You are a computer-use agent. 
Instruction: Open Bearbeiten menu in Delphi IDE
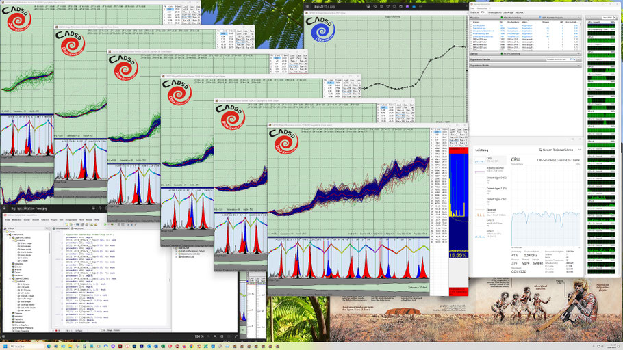click(x=16, y=220)
